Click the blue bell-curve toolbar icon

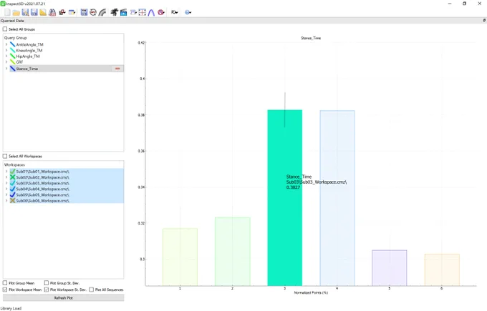click(x=151, y=12)
